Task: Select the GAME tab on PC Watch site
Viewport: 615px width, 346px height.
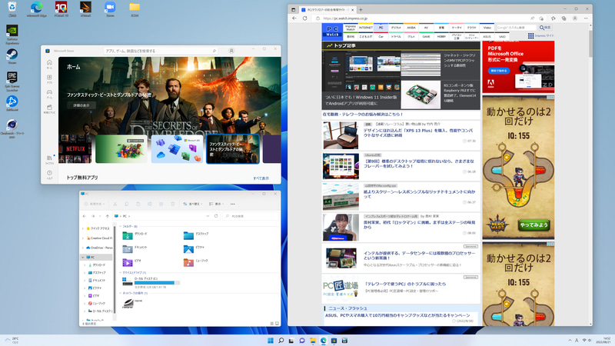Action: pyautogui.click(x=426, y=36)
